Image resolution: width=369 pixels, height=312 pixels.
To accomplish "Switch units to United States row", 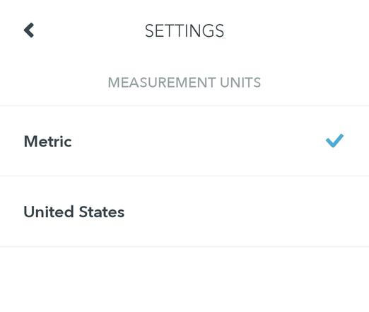I will [184, 212].
